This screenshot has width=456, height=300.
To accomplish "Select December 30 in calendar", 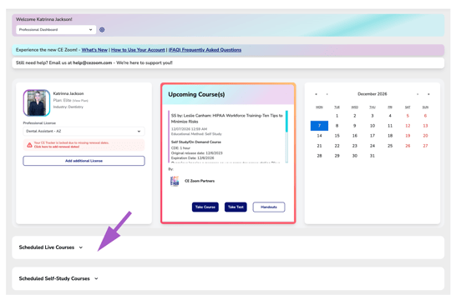I will pos(355,156).
